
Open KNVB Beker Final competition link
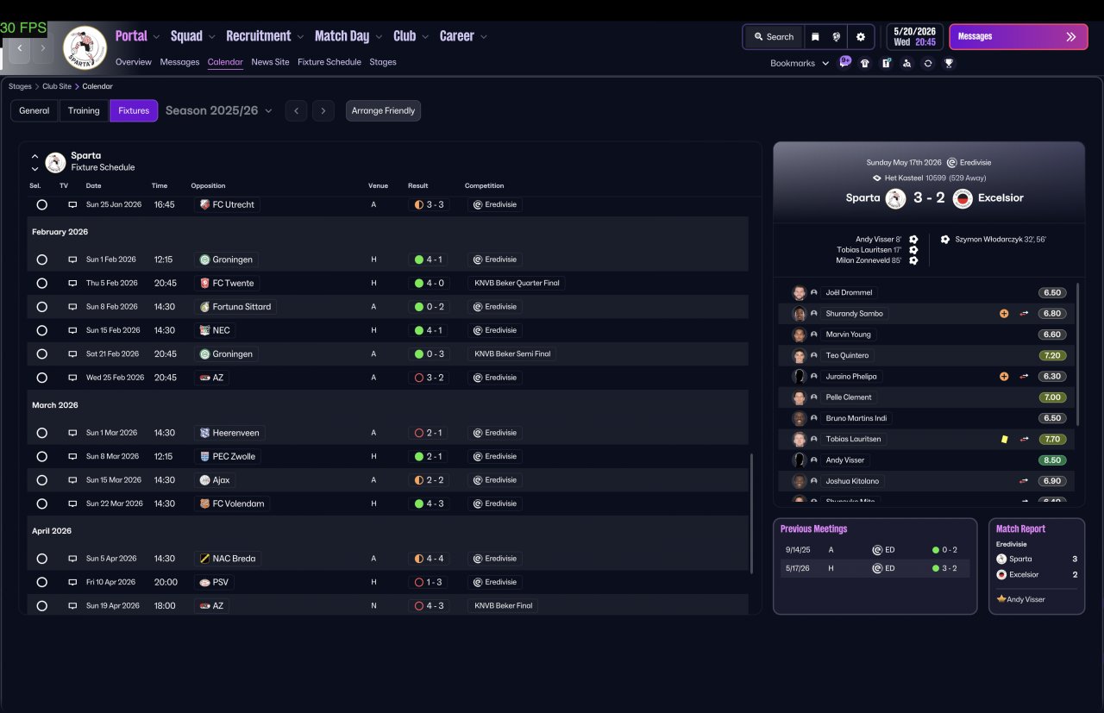[503, 606]
